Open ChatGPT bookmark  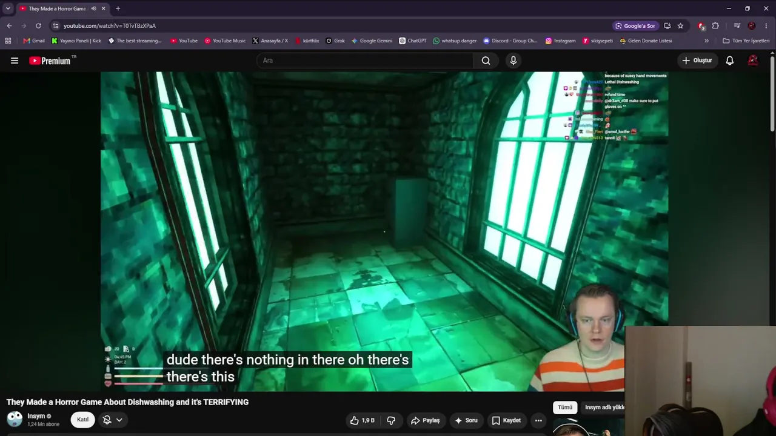(413, 41)
